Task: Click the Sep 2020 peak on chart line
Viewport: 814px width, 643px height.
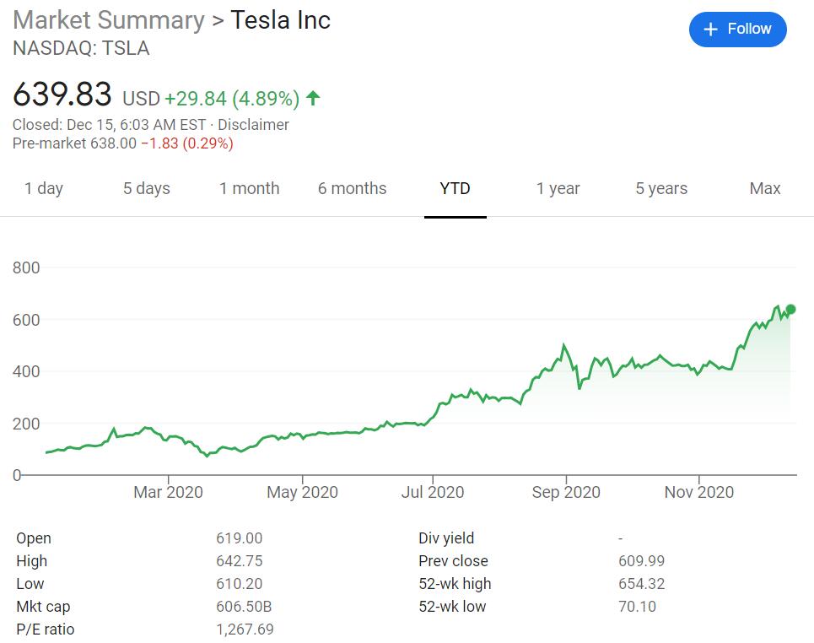Action: tap(563, 345)
